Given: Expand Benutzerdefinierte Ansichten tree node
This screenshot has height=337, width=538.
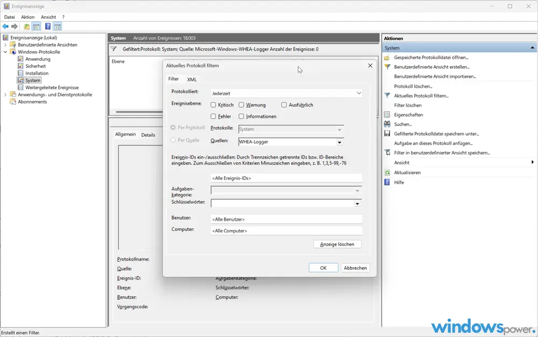Looking at the screenshot, I should click(5, 45).
